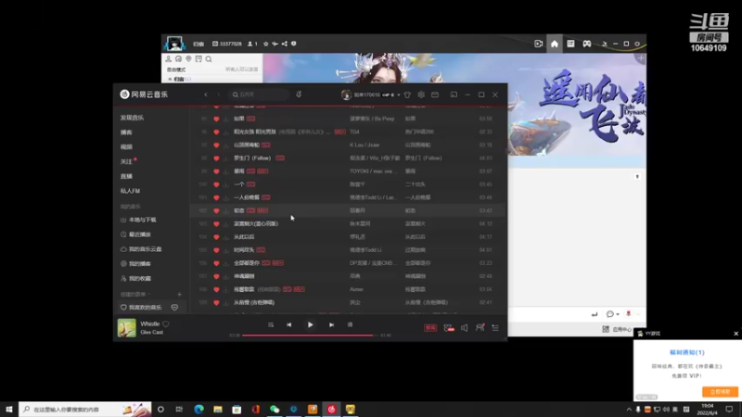742x417 pixels.
Task: Open listen-together icon in player bar
Action: [480, 328]
